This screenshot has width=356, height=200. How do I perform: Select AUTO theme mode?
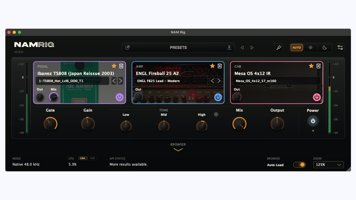pyautogui.click(x=297, y=47)
